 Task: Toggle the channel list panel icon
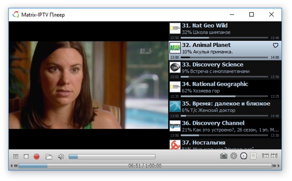pos(253,155)
